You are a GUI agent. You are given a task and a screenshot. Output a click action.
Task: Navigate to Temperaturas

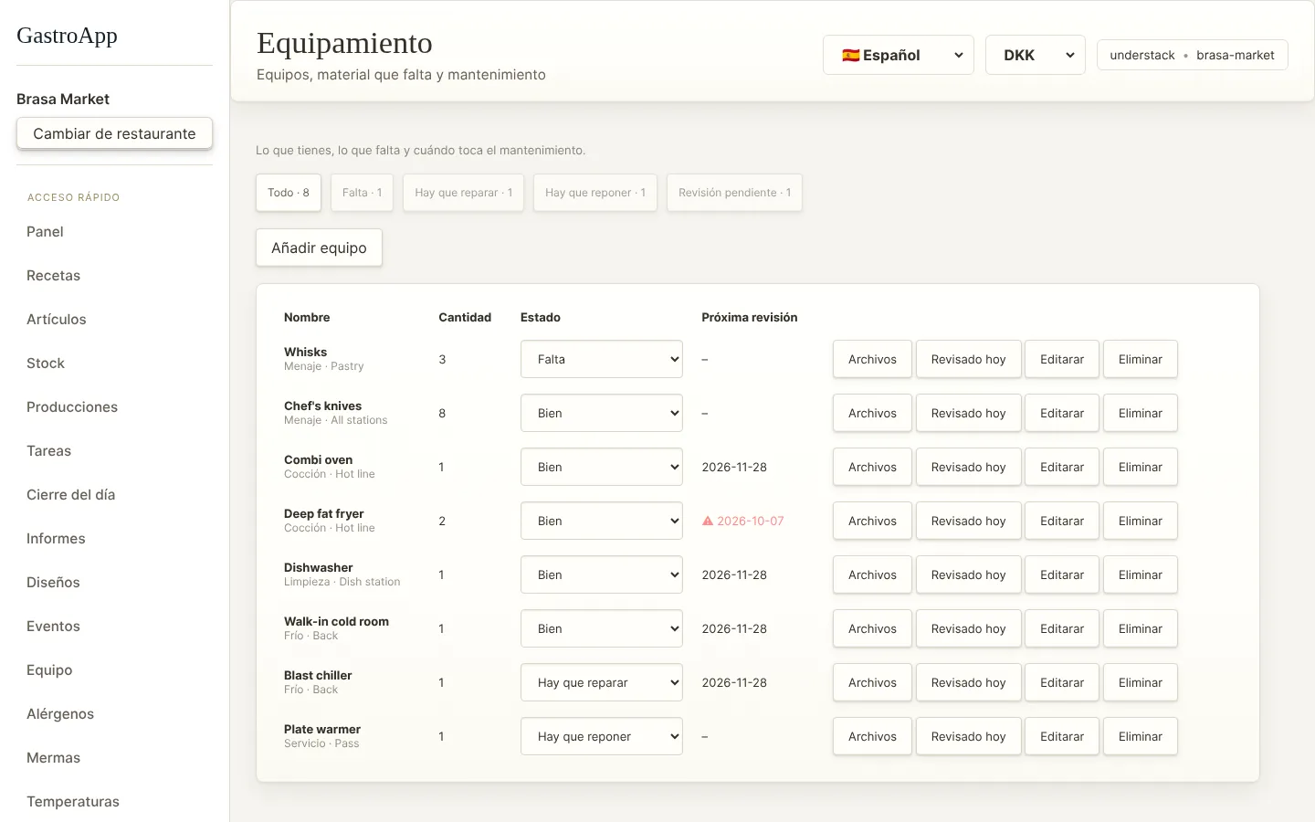pos(73,802)
